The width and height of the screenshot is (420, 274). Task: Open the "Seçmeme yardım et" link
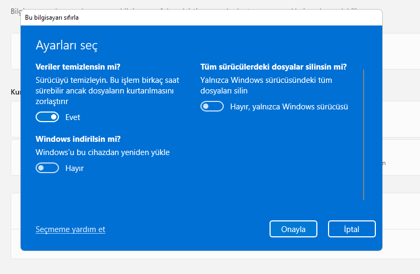pos(70,229)
